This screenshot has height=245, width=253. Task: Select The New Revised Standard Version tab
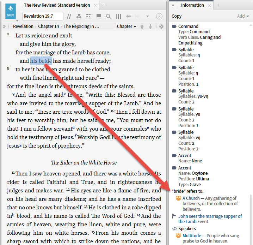(57, 5)
